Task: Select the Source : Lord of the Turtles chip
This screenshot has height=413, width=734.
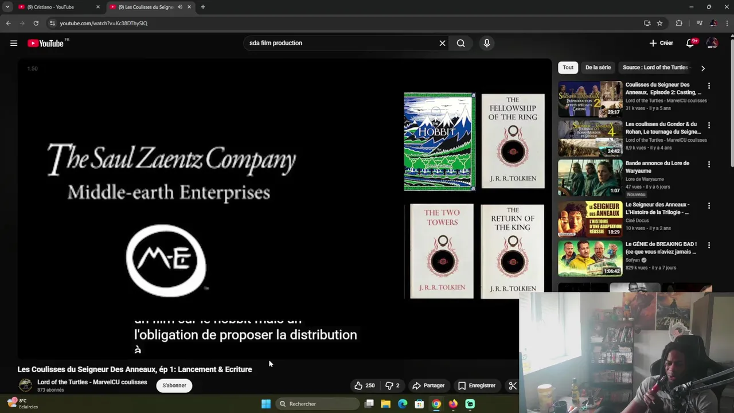Action: coord(655,67)
